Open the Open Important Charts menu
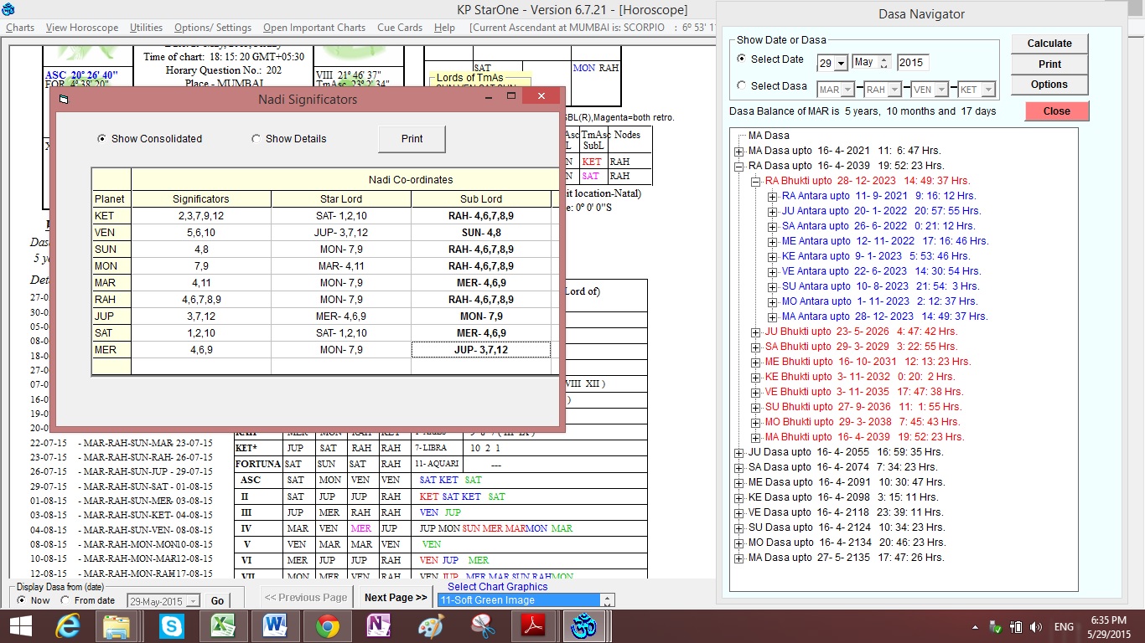Viewport: 1145px width, 643px height. click(314, 28)
